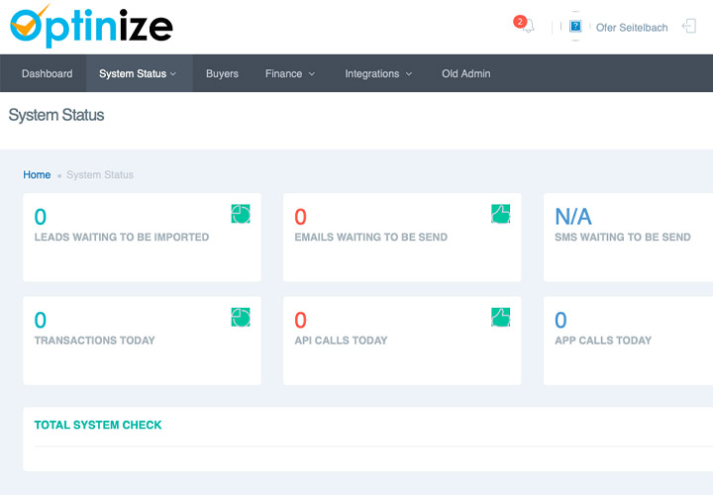713x495 pixels.
Task: Click the Optinize logo
Action: pyautogui.click(x=91, y=26)
